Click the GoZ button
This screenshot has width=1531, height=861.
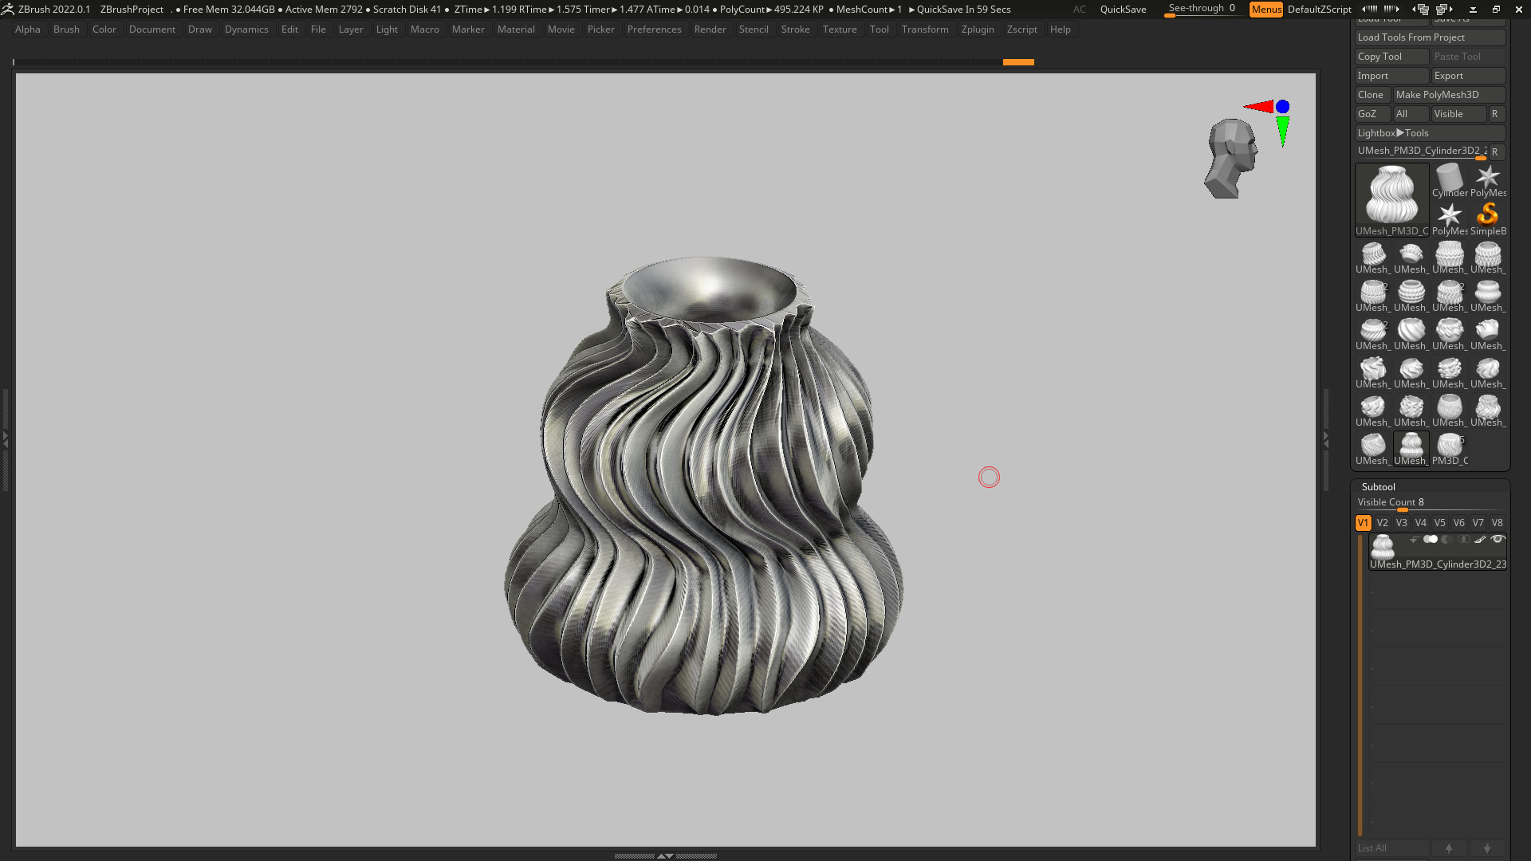click(1372, 114)
